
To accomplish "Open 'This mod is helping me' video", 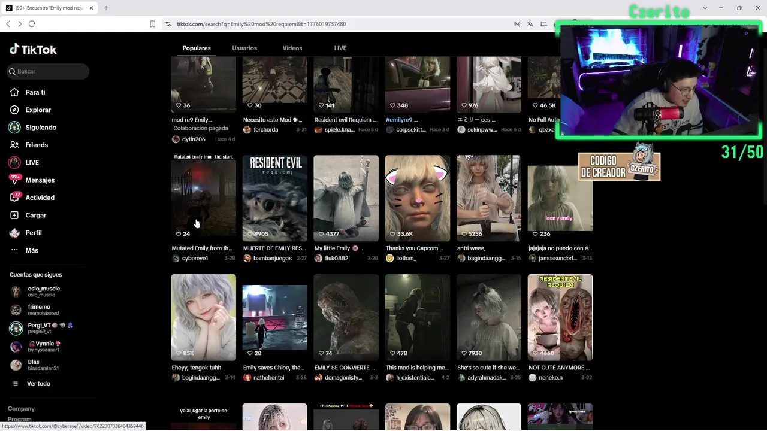I will [x=417, y=317].
